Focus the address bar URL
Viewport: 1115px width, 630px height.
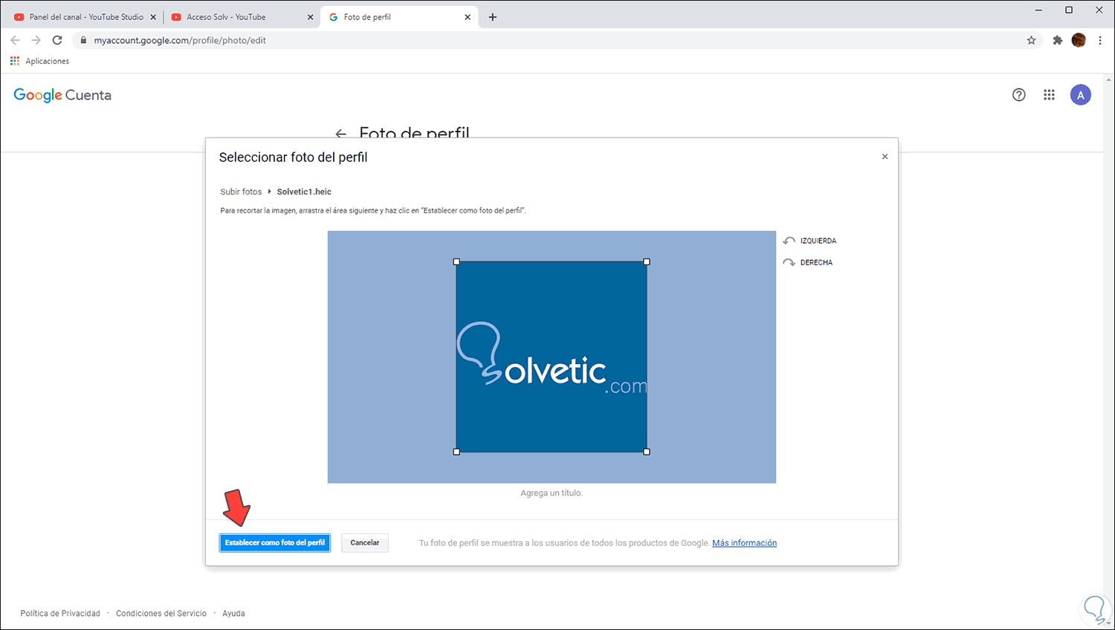point(180,40)
